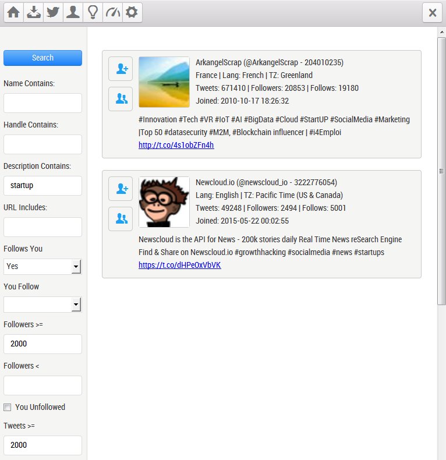446x460 pixels.
Task: Click Newcloud.io monkey avatar thumbnail
Action: coord(164,202)
